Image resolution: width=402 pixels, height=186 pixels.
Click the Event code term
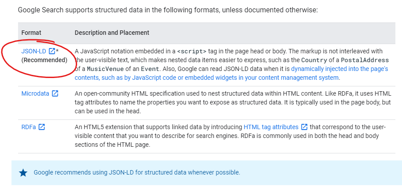[x=149, y=69]
